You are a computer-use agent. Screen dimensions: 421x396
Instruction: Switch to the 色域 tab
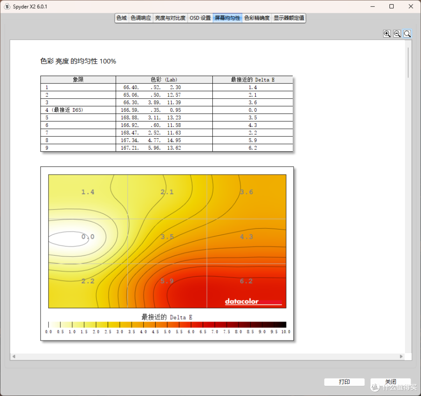122,18
